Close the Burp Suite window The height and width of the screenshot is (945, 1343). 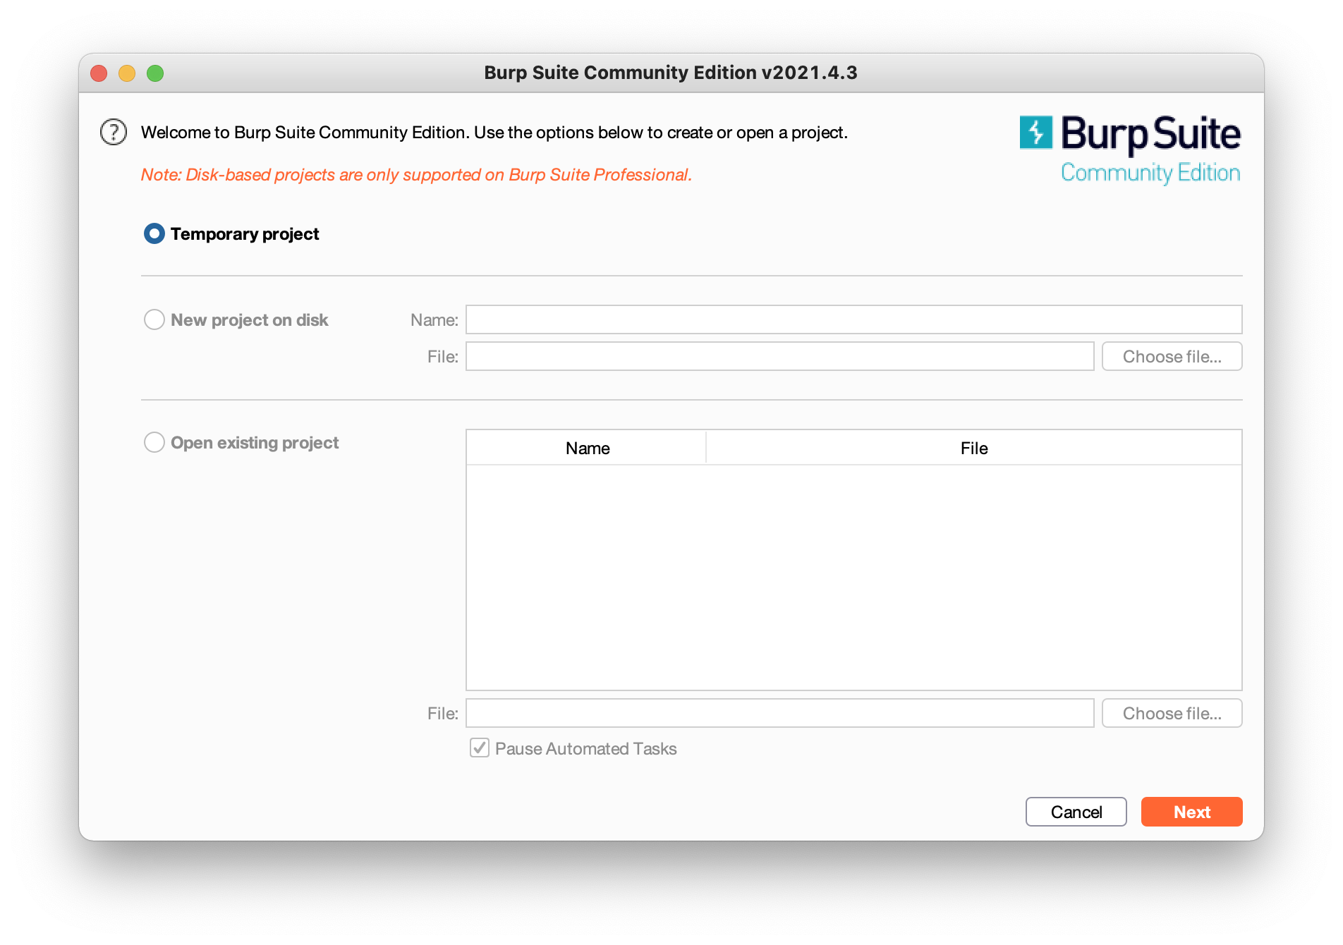(x=99, y=73)
